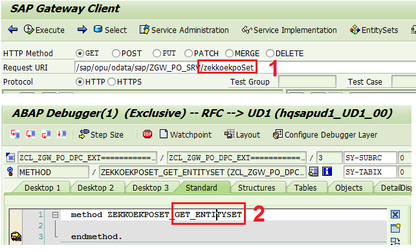Switch to Objects tab
This screenshot has width=416, height=252.
point(349,187)
